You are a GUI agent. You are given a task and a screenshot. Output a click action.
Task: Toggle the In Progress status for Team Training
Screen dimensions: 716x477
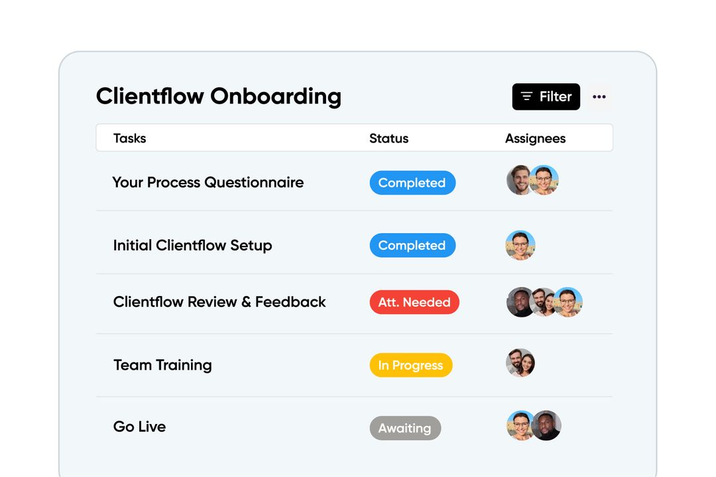[x=411, y=365]
